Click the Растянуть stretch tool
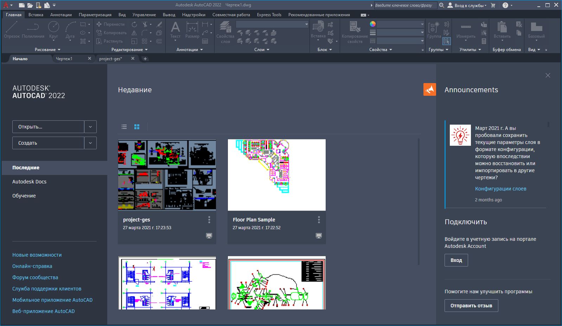Screen dimensions: 562x326 click(x=109, y=41)
